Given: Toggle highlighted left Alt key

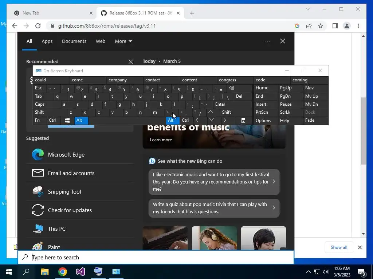Looking at the screenshot, I should (81, 120).
